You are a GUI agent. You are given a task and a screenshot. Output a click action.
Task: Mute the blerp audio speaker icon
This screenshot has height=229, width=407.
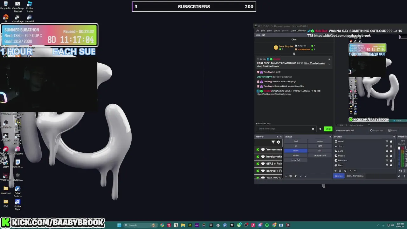[x=400, y=171]
